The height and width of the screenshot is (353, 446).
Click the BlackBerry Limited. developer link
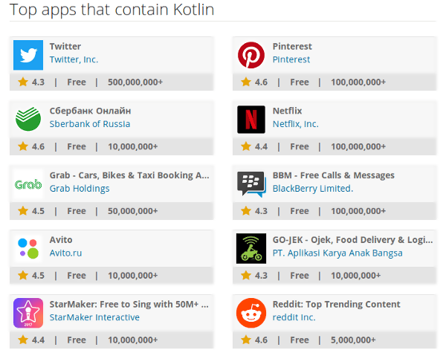(x=312, y=189)
